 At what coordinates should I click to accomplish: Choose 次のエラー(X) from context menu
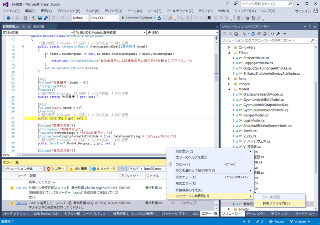pyautogui.click(x=210, y=177)
